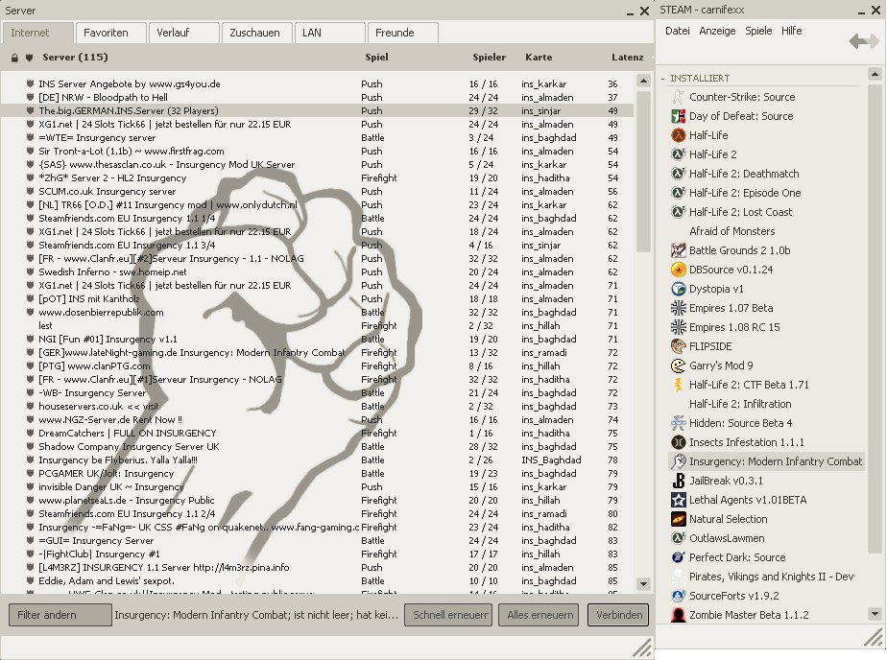
Task: Click the server list scroll-up arrow
Action: pos(643,81)
